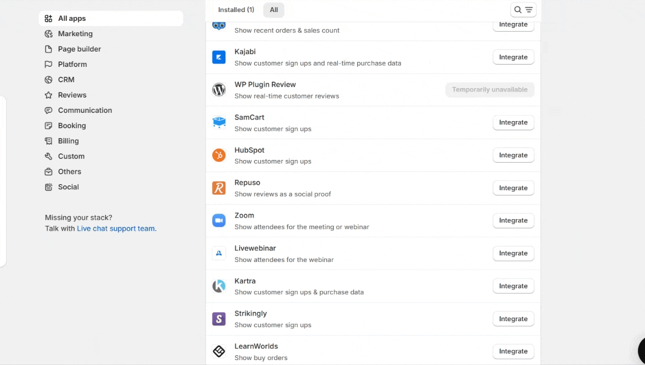Screen dimensions: 645x365
Task: Click the Kartra logo icon
Action: pyautogui.click(x=219, y=286)
